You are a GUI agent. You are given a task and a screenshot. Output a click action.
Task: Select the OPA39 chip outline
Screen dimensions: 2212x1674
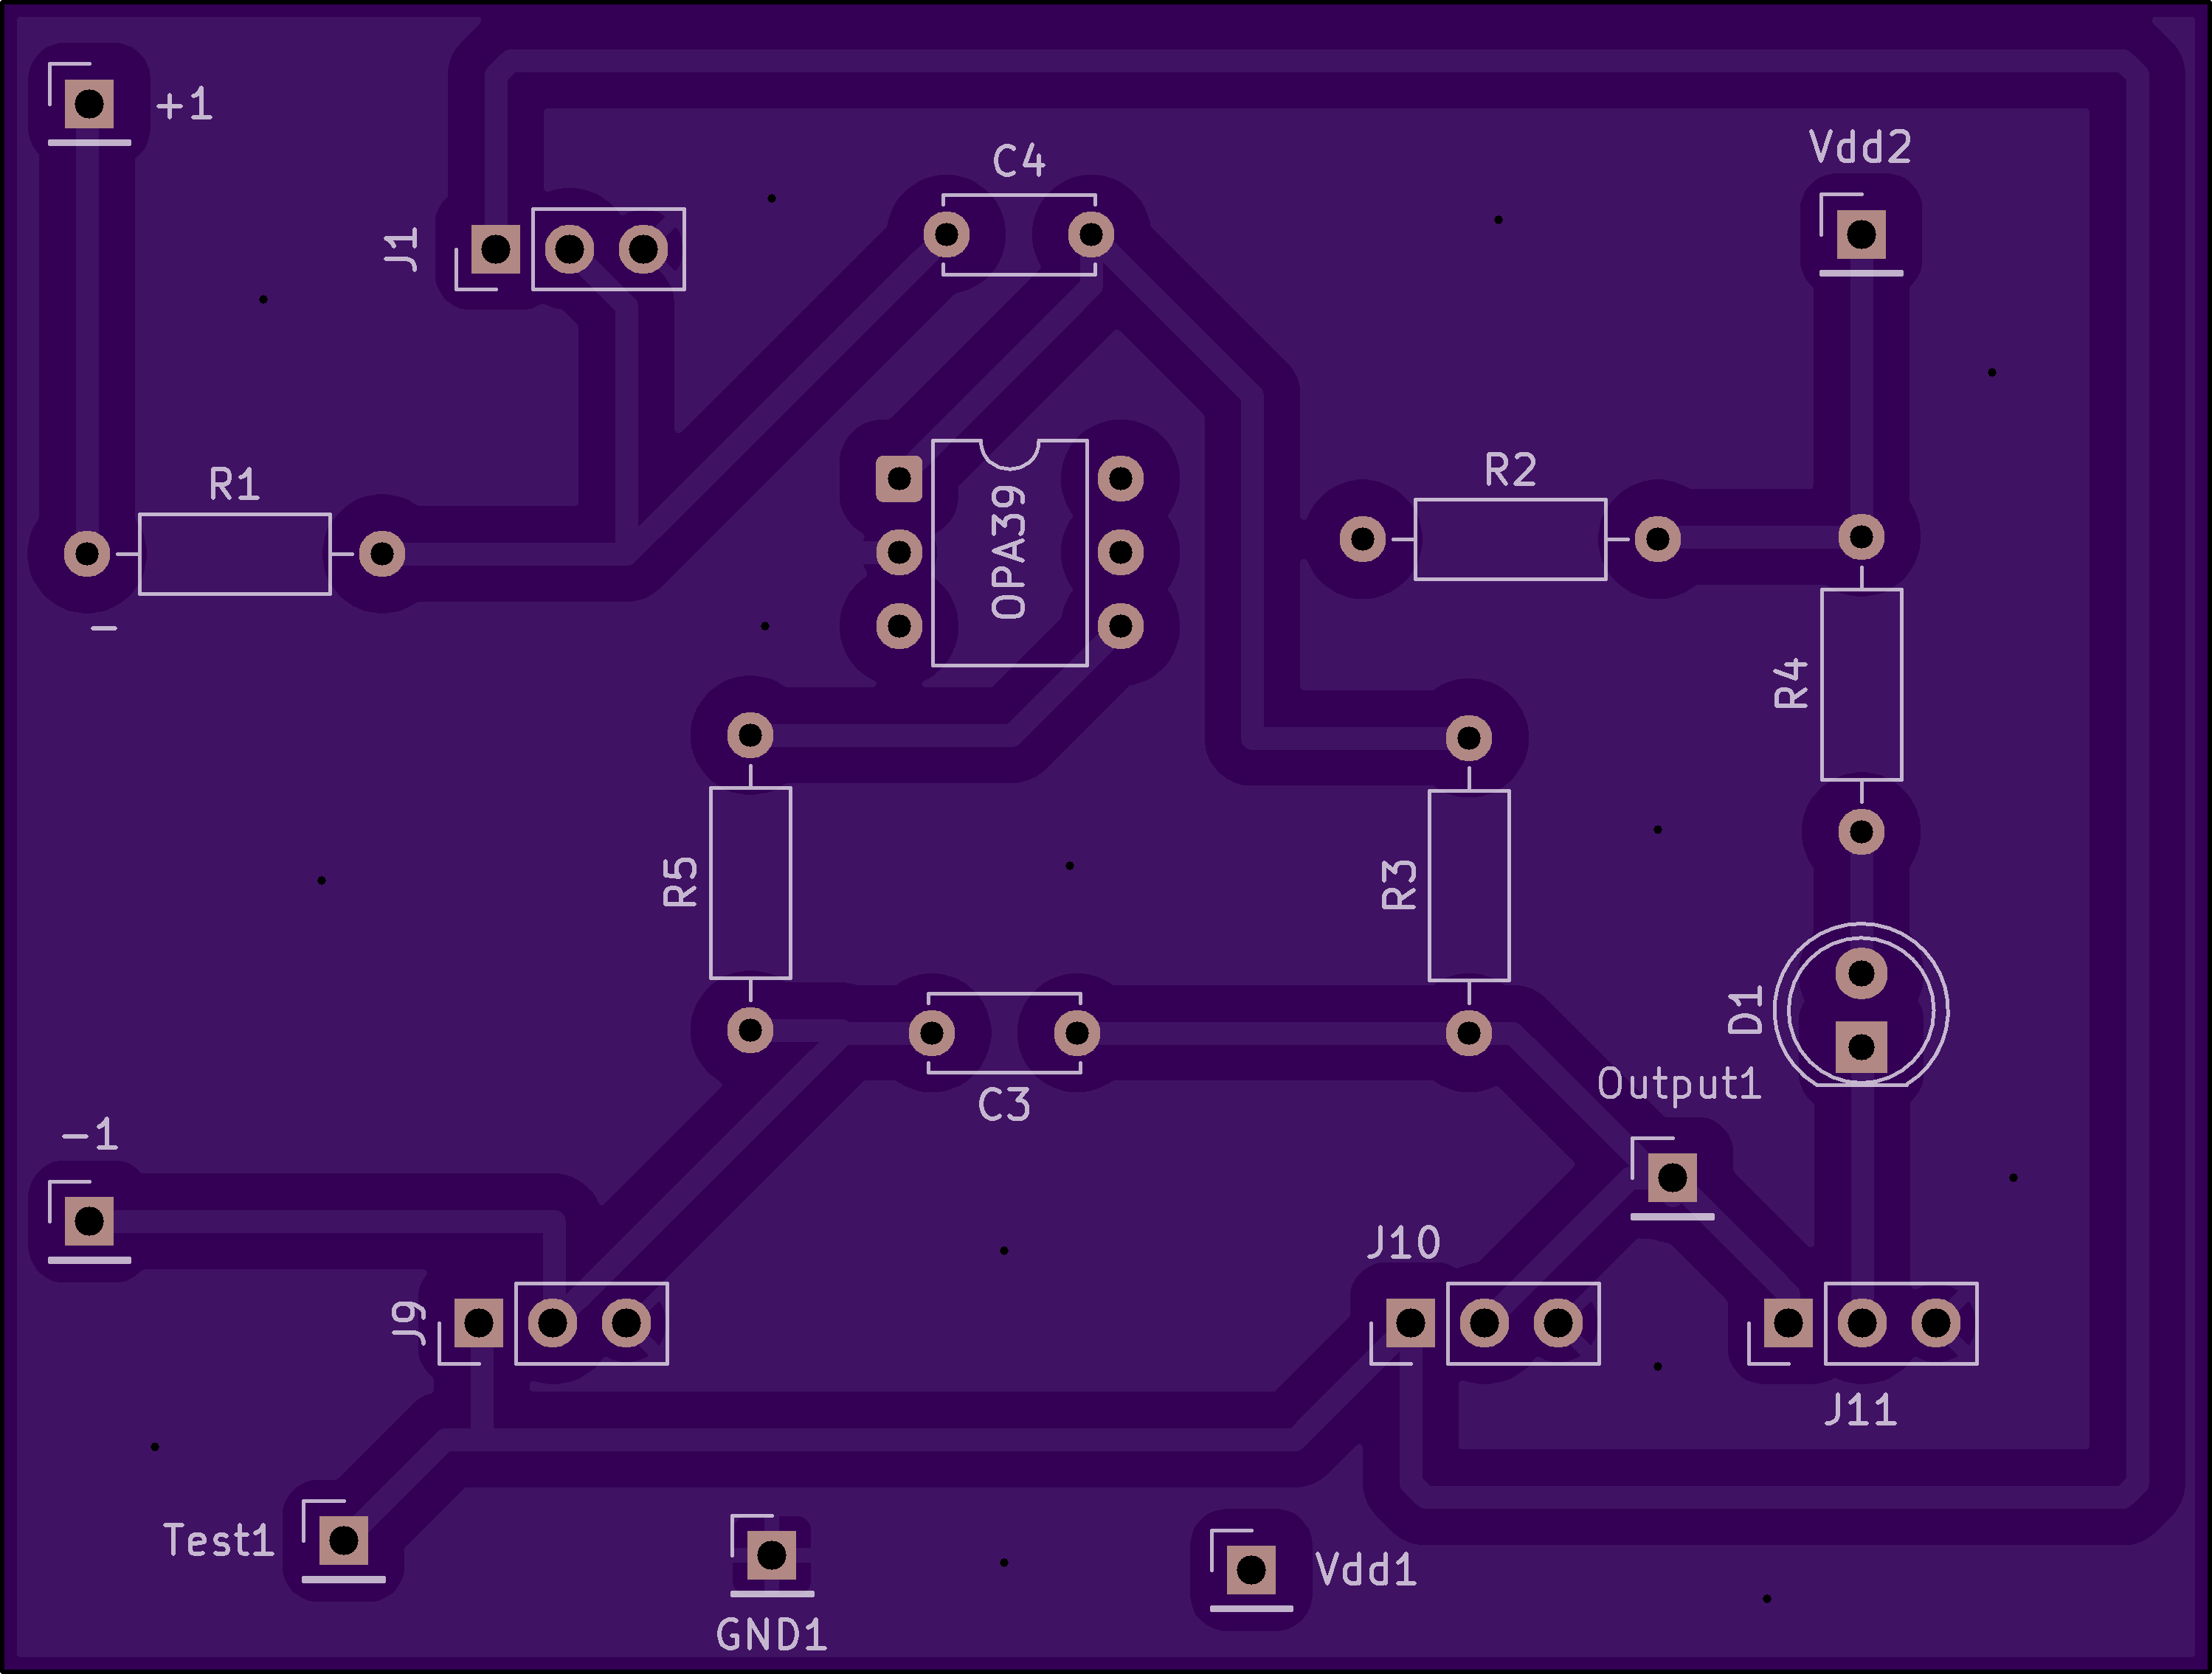click(x=1009, y=552)
